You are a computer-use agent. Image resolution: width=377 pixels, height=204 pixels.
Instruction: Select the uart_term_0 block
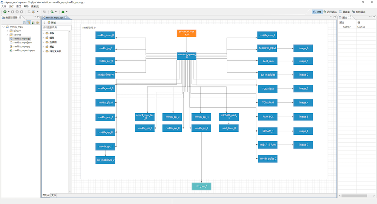point(229,128)
